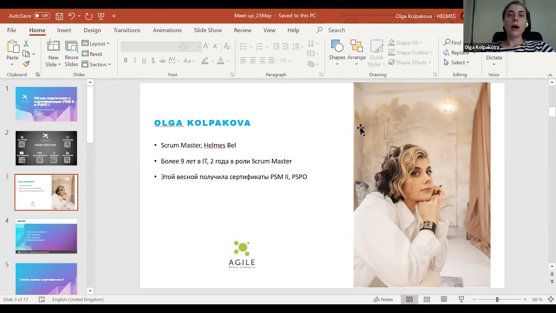
Task: Toggle Strikethrough formatting
Action: click(x=162, y=60)
